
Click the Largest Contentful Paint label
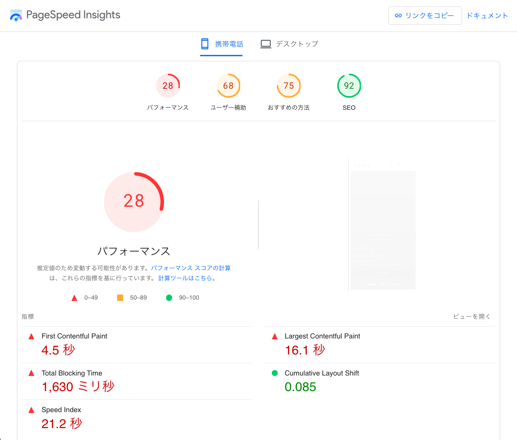322,336
